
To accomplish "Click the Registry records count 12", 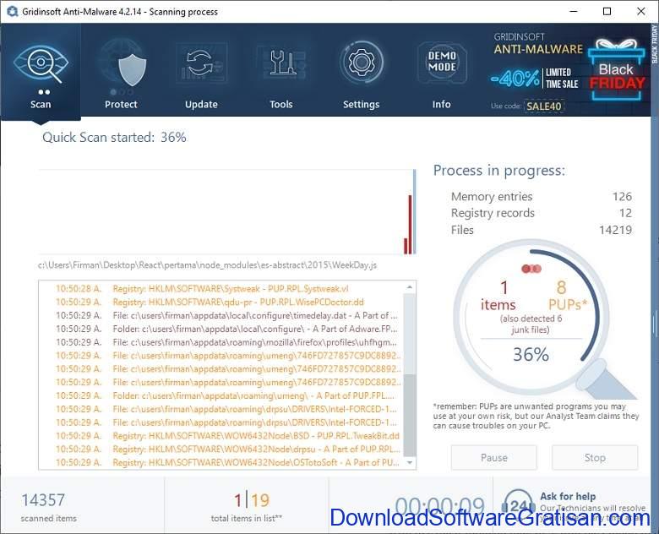I will tap(625, 213).
